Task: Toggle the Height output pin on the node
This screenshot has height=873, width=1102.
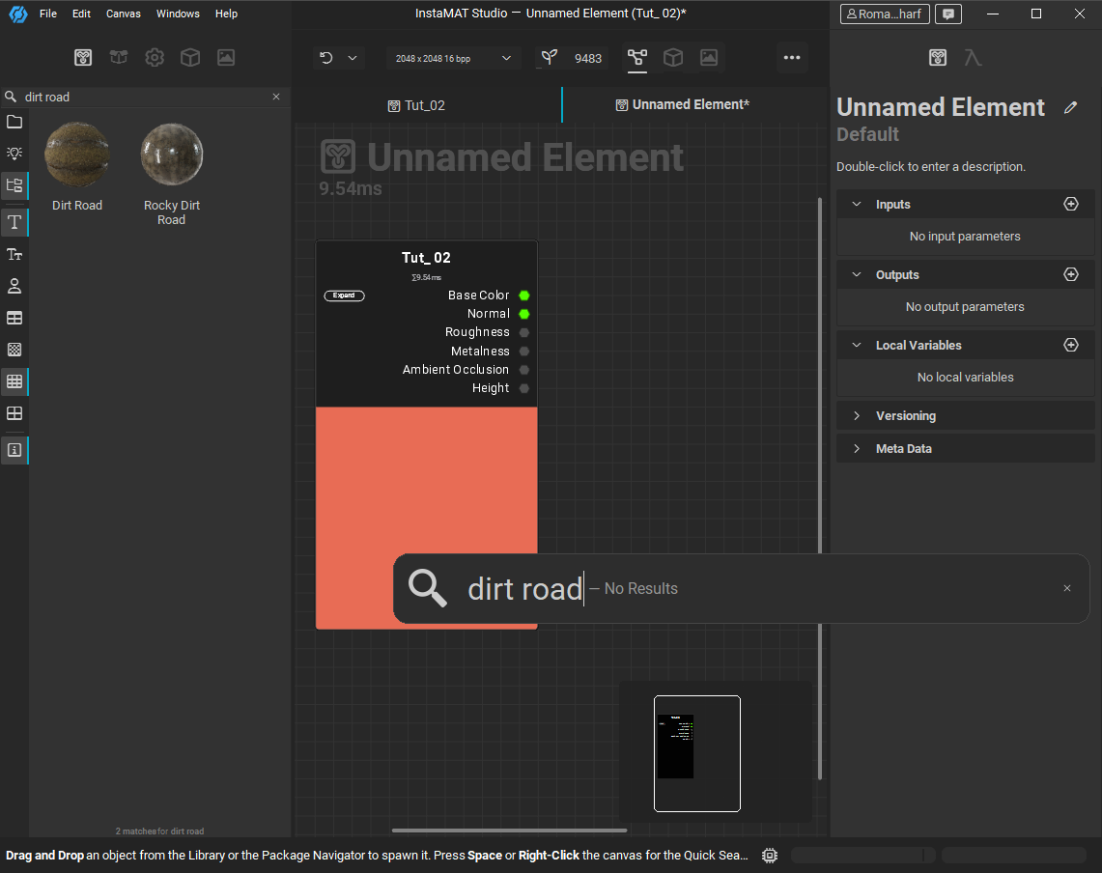Action: 524,388
